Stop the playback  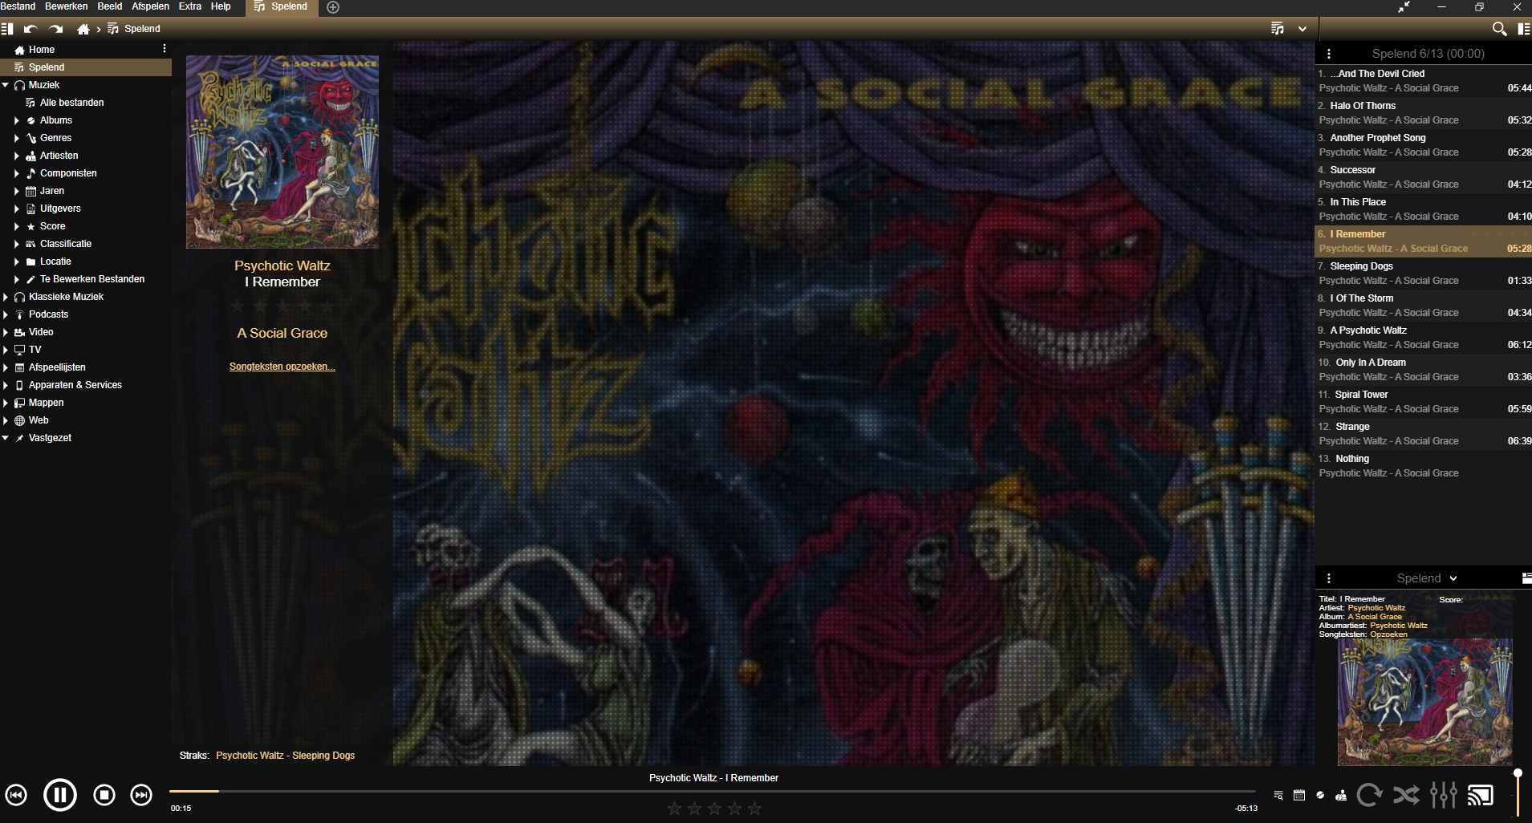click(104, 795)
